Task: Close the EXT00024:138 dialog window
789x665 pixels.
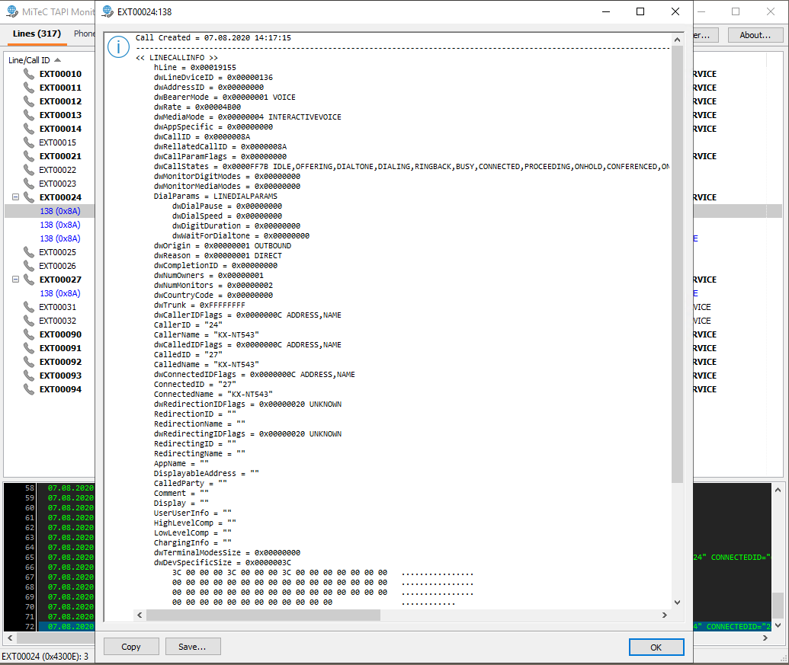Action: coord(675,11)
